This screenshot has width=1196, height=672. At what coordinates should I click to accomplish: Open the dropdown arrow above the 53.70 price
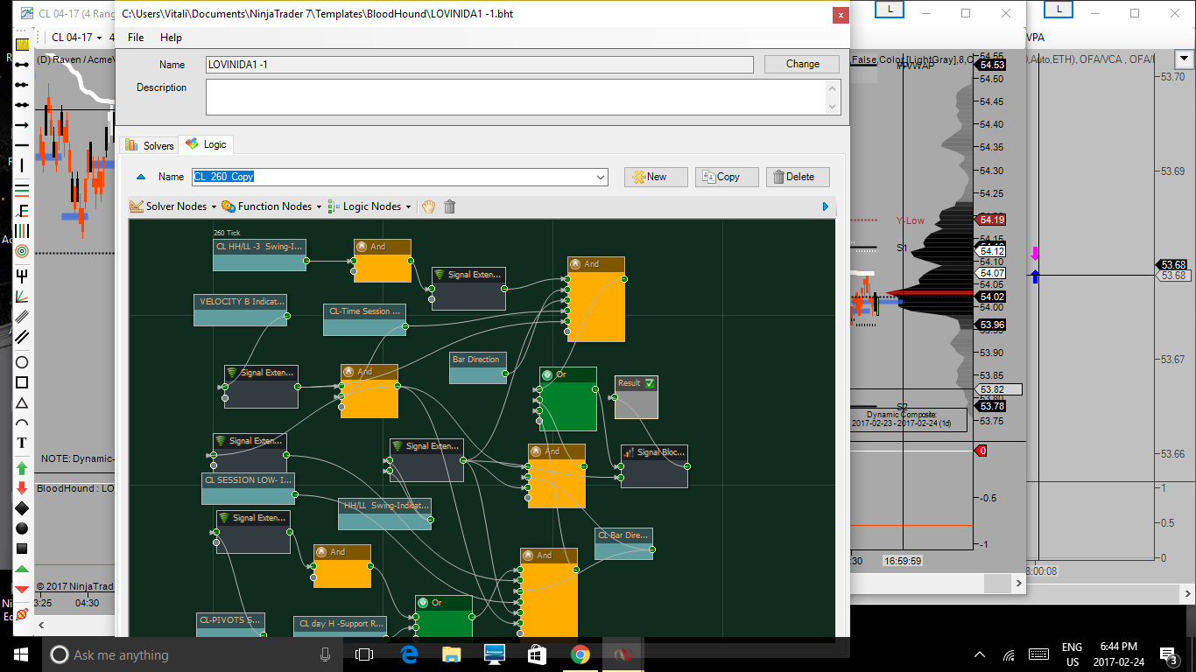tap(1185, 59)
